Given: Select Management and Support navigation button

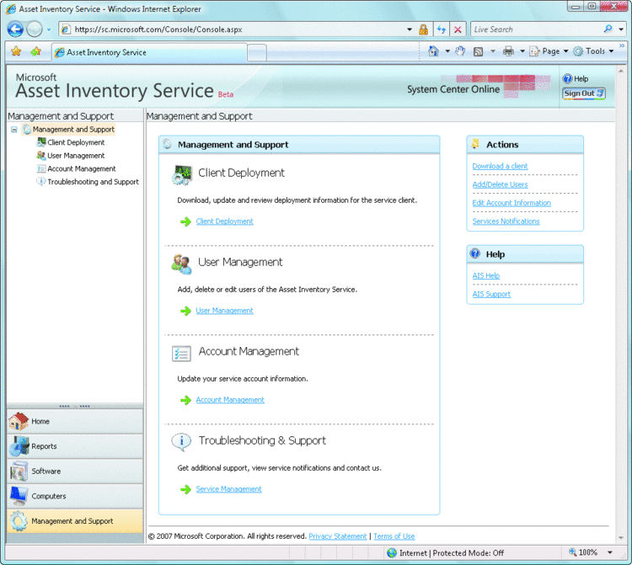Looking at the screenshot, I should 75,521.
